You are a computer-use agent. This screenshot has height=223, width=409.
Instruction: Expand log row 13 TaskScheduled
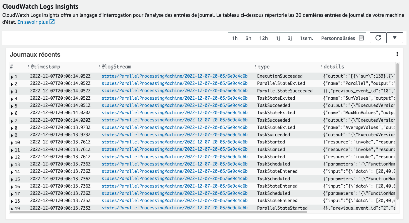click(x=12, y=164)
